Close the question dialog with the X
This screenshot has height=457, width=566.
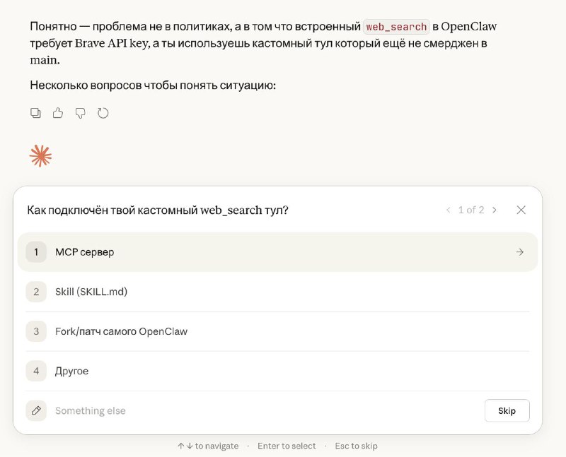521,210
